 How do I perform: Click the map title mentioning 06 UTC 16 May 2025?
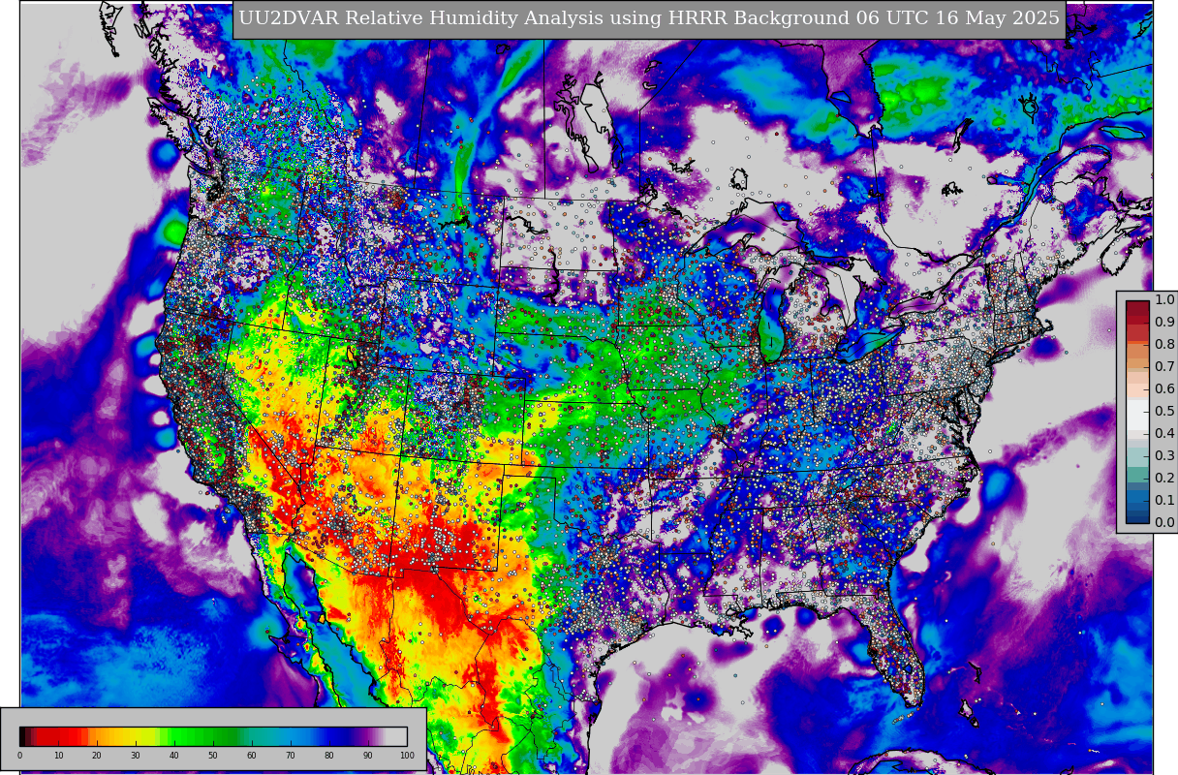pyautogui.click(x=649, y=19)
